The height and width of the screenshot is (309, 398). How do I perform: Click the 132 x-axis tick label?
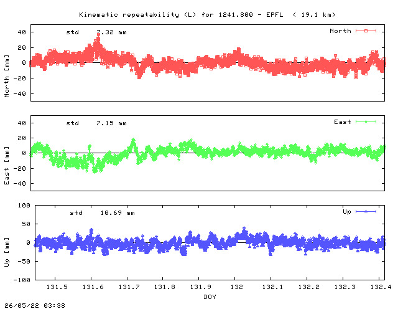236,287
